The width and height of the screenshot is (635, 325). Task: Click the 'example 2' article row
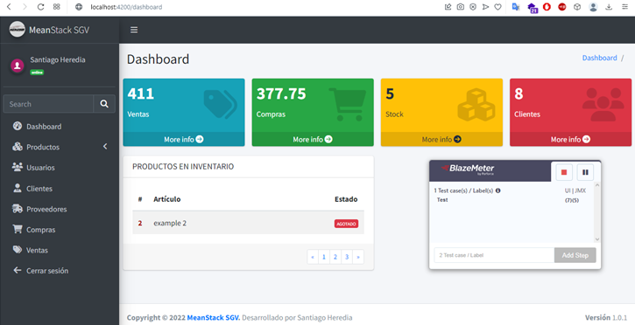[248, 224]
